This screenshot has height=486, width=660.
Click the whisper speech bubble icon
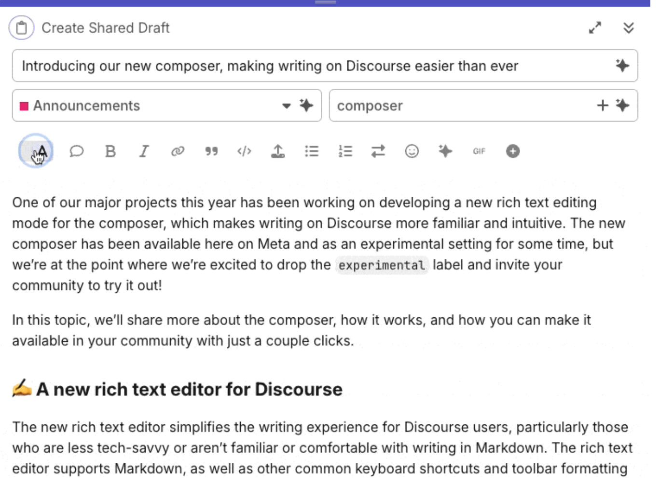(x=76, y=151)
